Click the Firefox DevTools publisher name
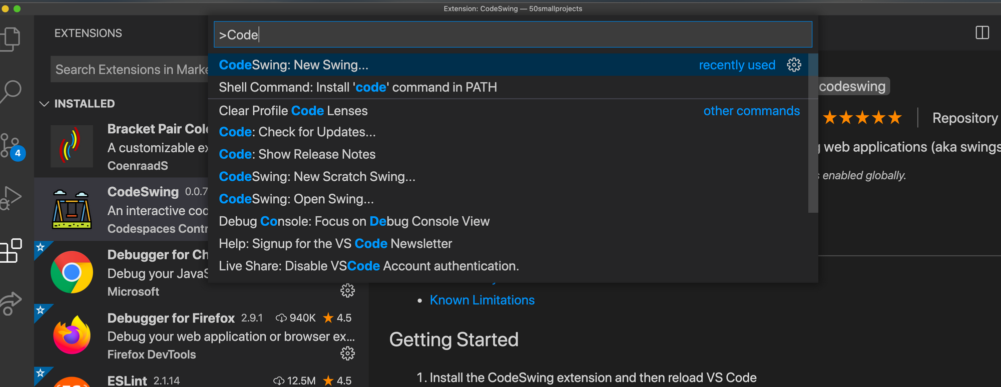1001x387 pixels. [x=152, y=355]
